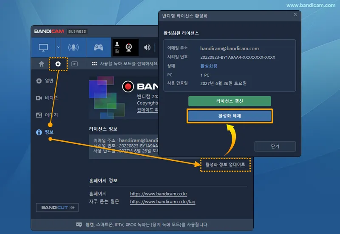Image resolution: width=340 pixels, height=234 pixels.
Task: Click the serial number 20220823-BY1A9AA4-XXXXXXXX-XXXX
Action: pos(238,57)
